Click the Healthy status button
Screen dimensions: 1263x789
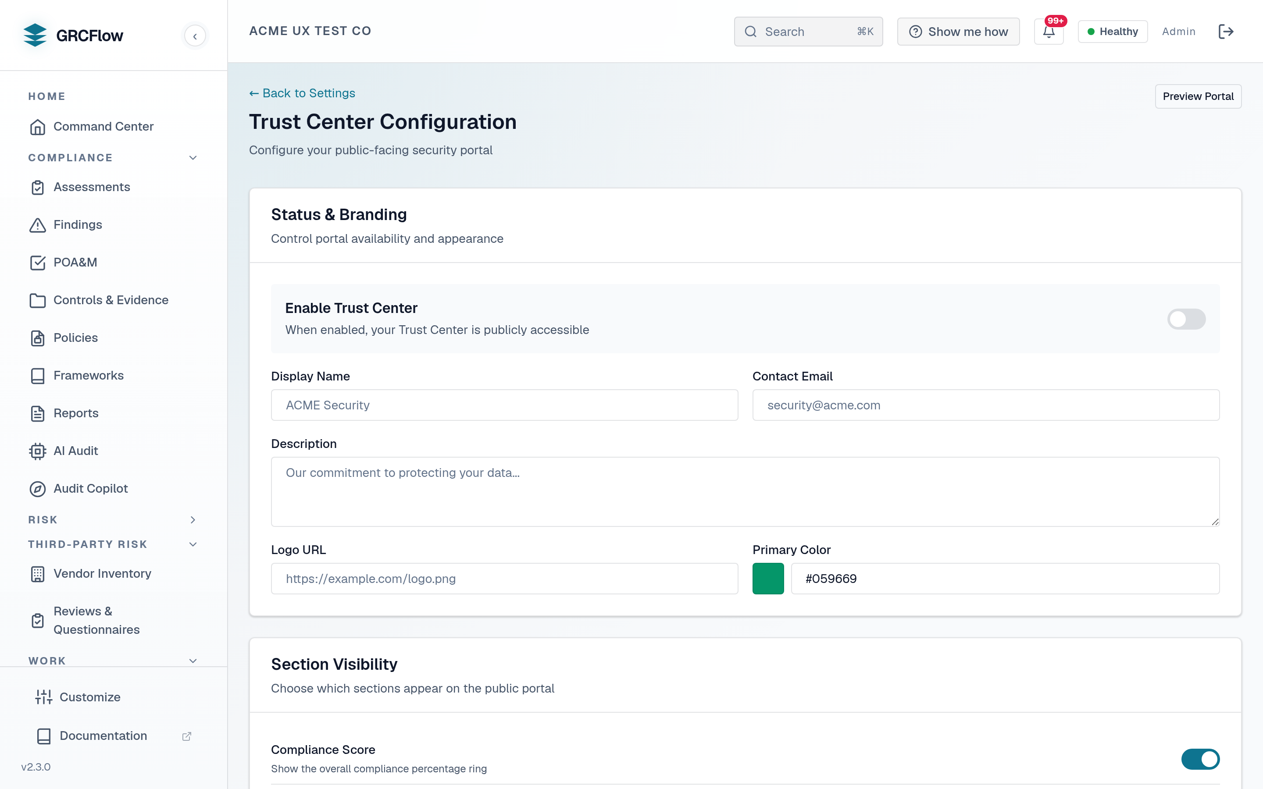pos(1113,32)
